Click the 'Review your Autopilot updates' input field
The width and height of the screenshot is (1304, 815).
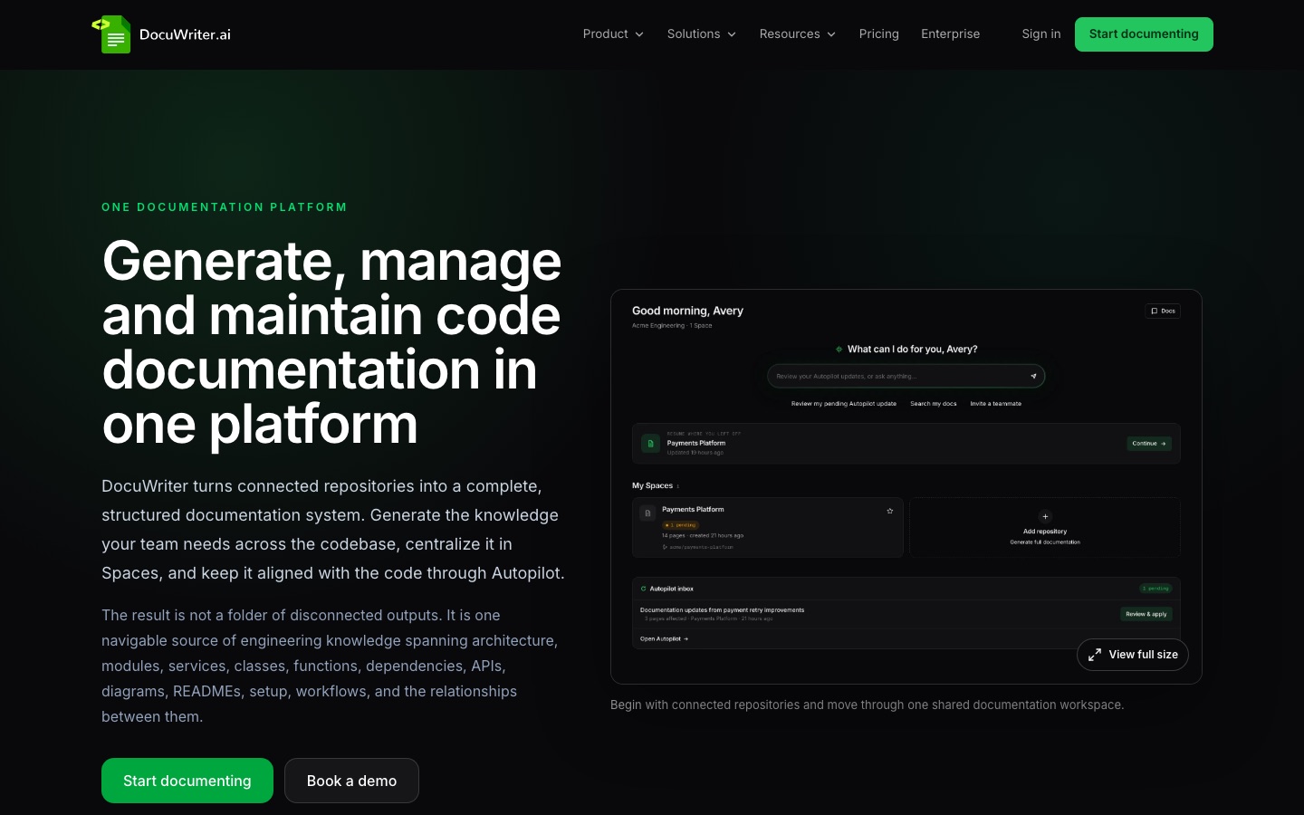click(x=906, y=376)
